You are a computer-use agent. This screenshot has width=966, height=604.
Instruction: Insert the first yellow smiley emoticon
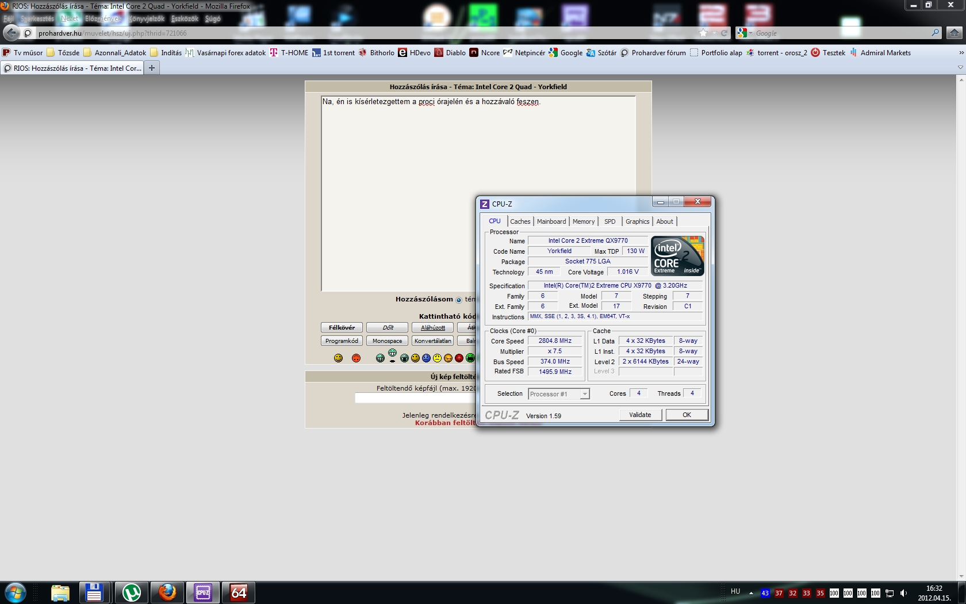338,358
